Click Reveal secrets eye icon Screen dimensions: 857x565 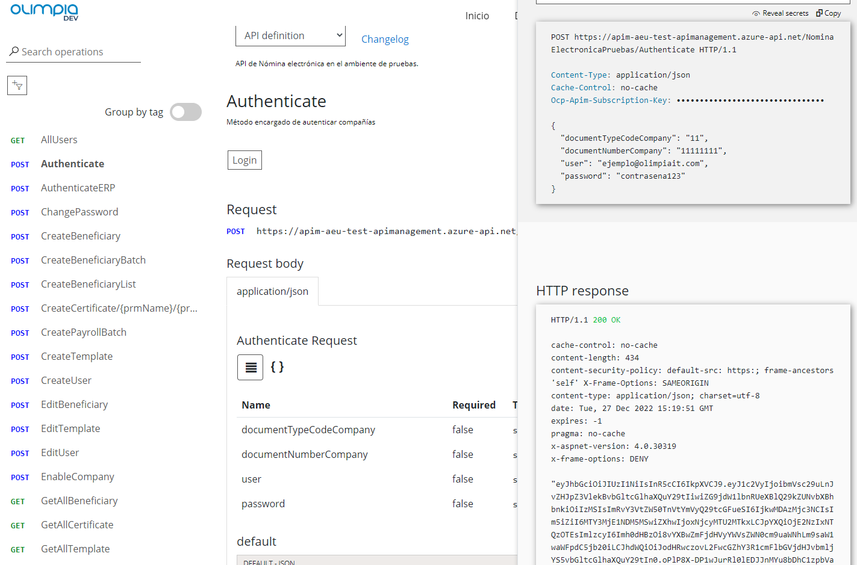coord(756,13)
